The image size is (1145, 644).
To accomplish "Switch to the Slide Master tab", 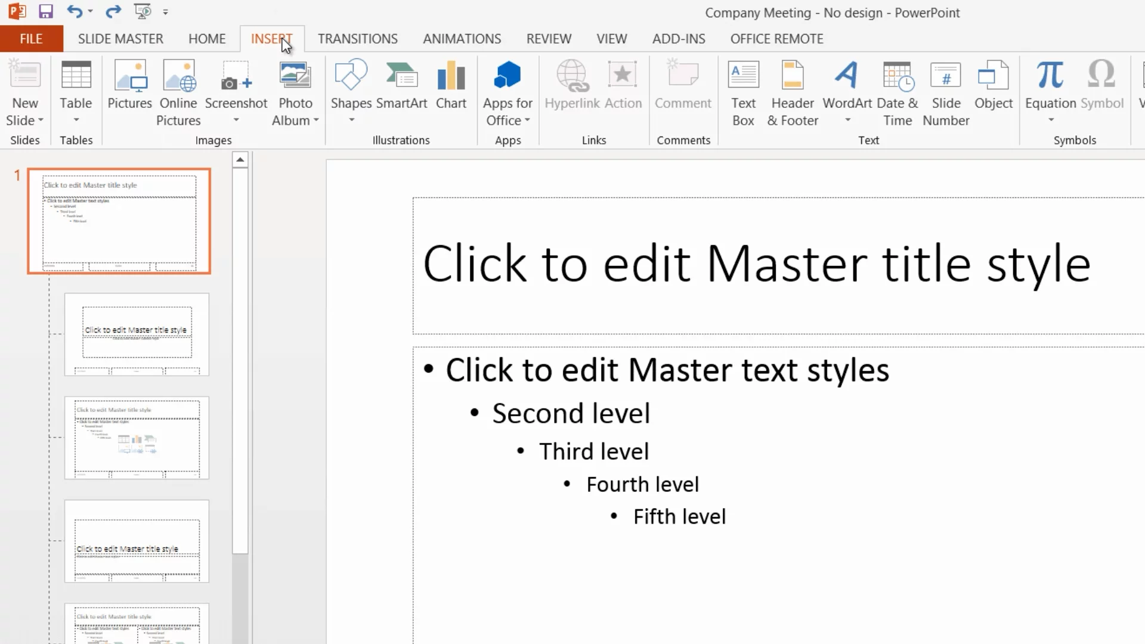I will [120, 39].
